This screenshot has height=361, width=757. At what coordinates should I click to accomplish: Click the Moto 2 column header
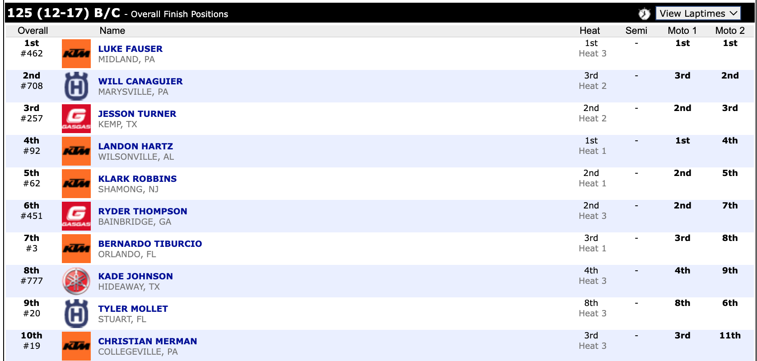[729, 31]
